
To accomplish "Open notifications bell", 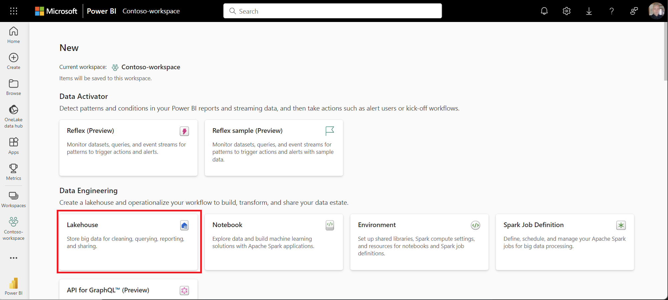I will pyautogui.click(x=544, y=11).
